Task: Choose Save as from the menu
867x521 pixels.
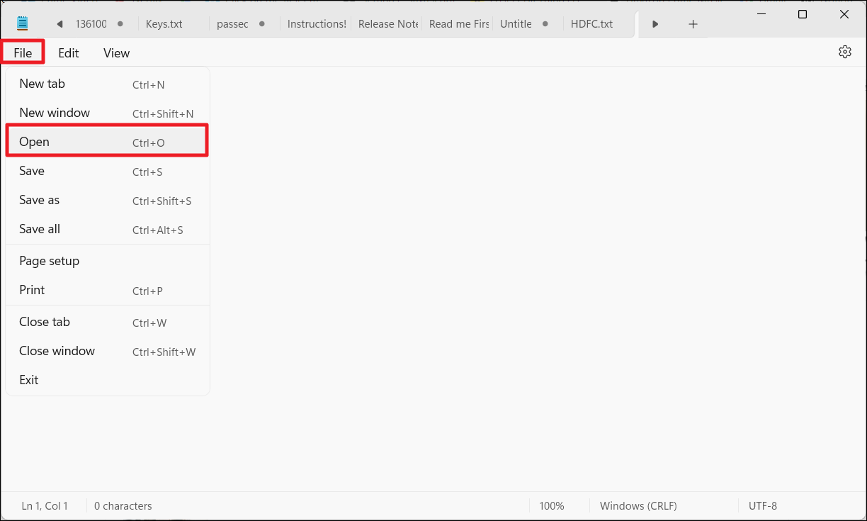Action: point(108,200)
